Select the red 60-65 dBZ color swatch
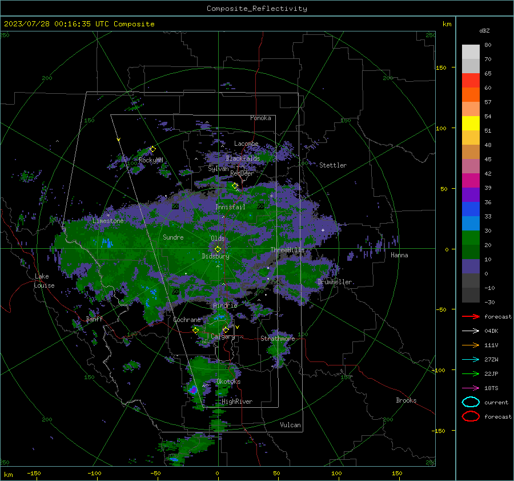The width and height of the screenshot is (514, 481). (471, 81)
